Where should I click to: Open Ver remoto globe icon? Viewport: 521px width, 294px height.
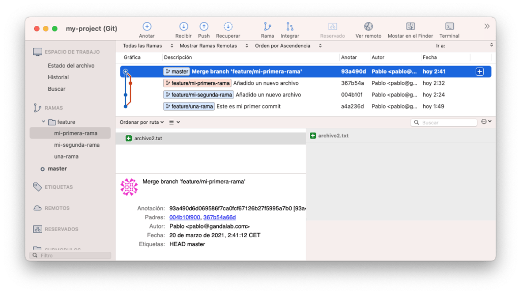point(368,26)
